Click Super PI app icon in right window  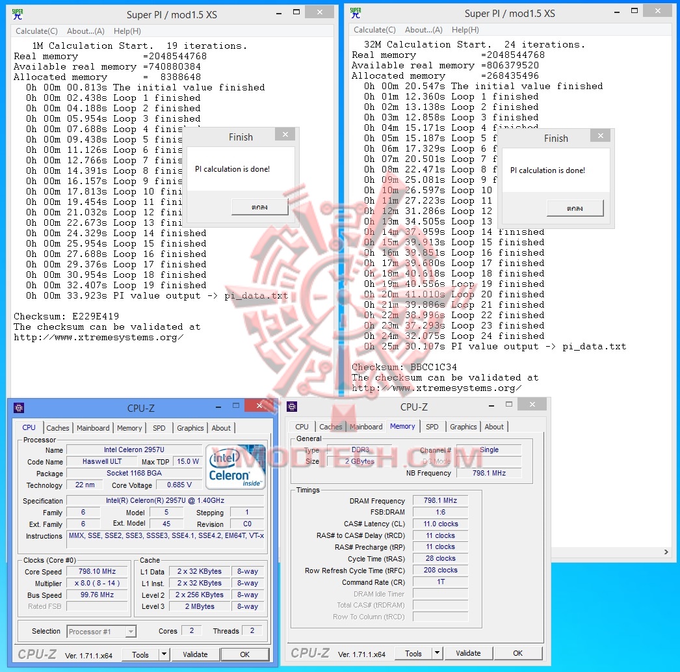[x=355, y=12]
